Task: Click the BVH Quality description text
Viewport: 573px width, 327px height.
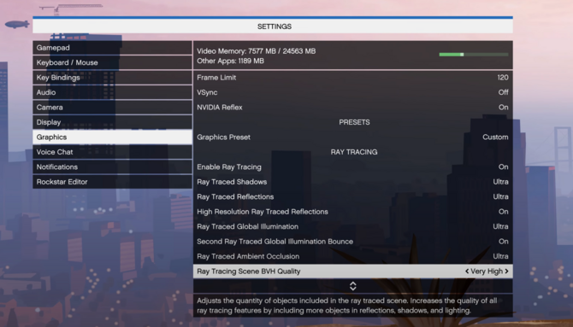Action: click(347, 306)
